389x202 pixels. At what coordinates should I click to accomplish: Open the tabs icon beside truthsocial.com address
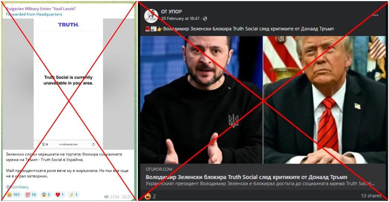point(45,144)
